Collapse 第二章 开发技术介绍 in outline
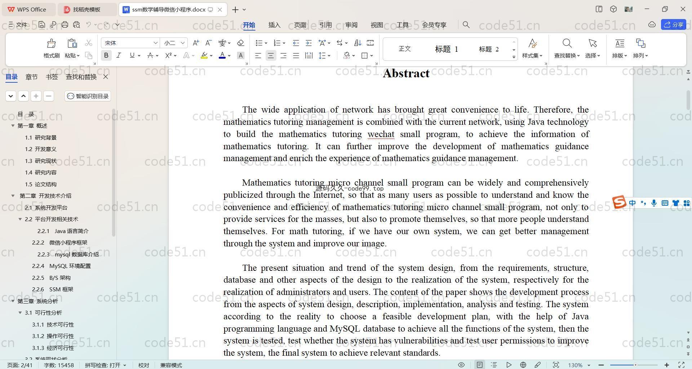This screenshot has height=369, width=692. point(13,196)
